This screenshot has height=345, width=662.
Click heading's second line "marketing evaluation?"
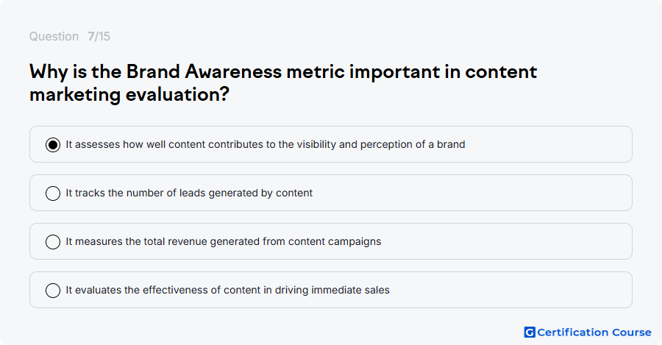click(x=129, y=95)
